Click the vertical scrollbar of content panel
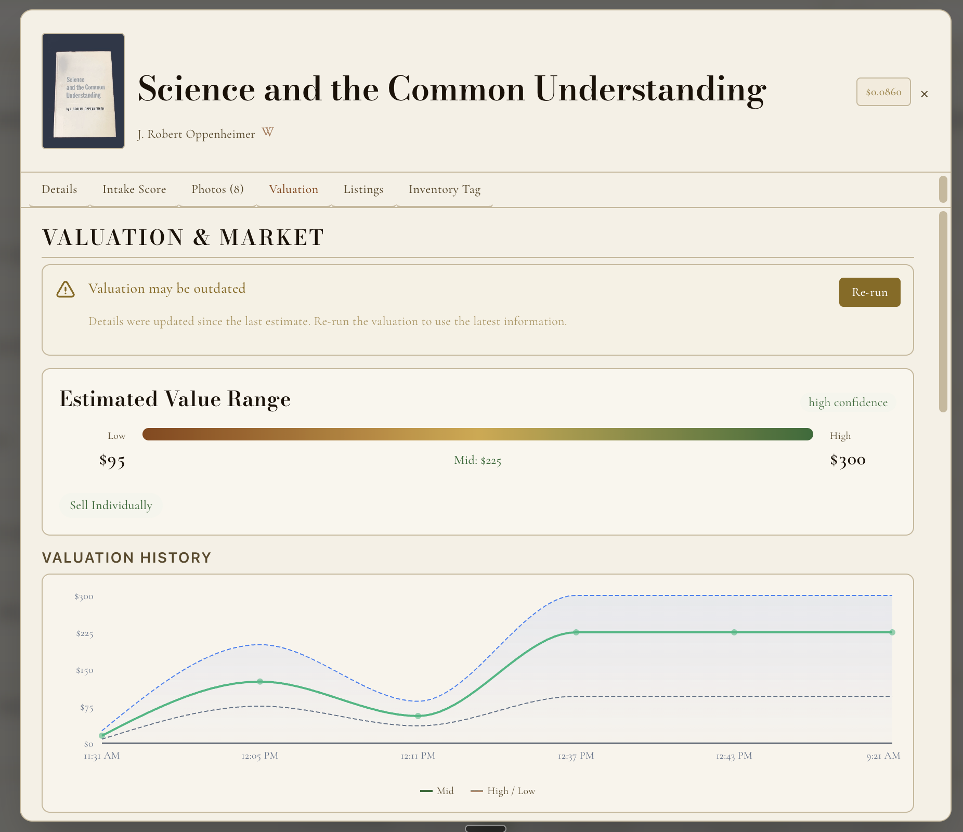 pos(943,312)
